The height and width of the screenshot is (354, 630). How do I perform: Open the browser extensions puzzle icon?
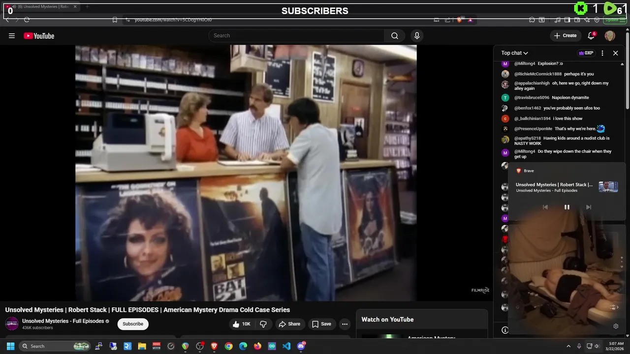(532, 20)
